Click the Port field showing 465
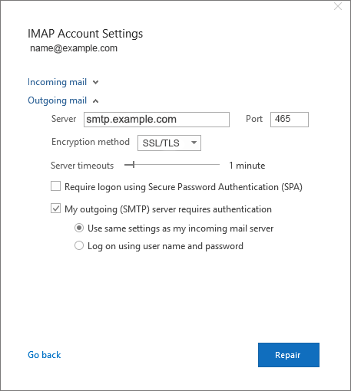Image resolution: width=351 pixels, height=391 pixels. coord(290,120)
